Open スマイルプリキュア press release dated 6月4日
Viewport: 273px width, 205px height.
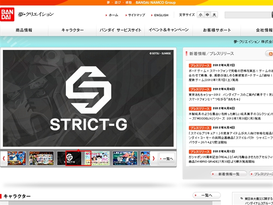click(x=231, y=138)
